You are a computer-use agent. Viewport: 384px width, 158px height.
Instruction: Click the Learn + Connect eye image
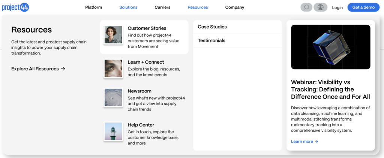[x=113, y=69]
